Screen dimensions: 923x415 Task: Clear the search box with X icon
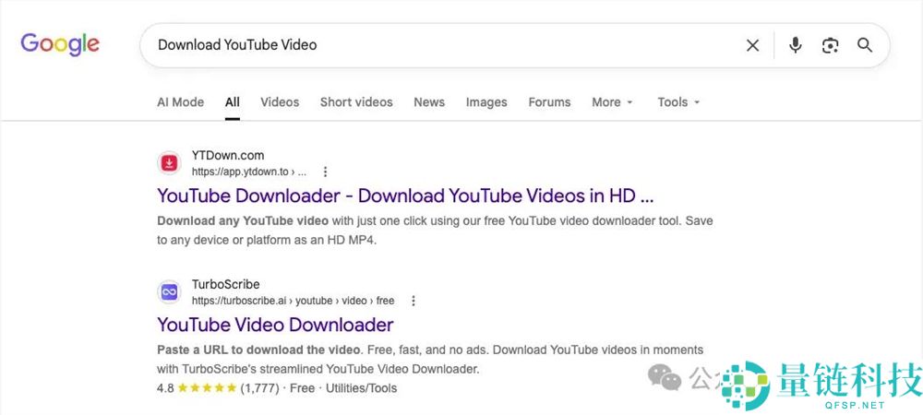(x=752, y=45)
